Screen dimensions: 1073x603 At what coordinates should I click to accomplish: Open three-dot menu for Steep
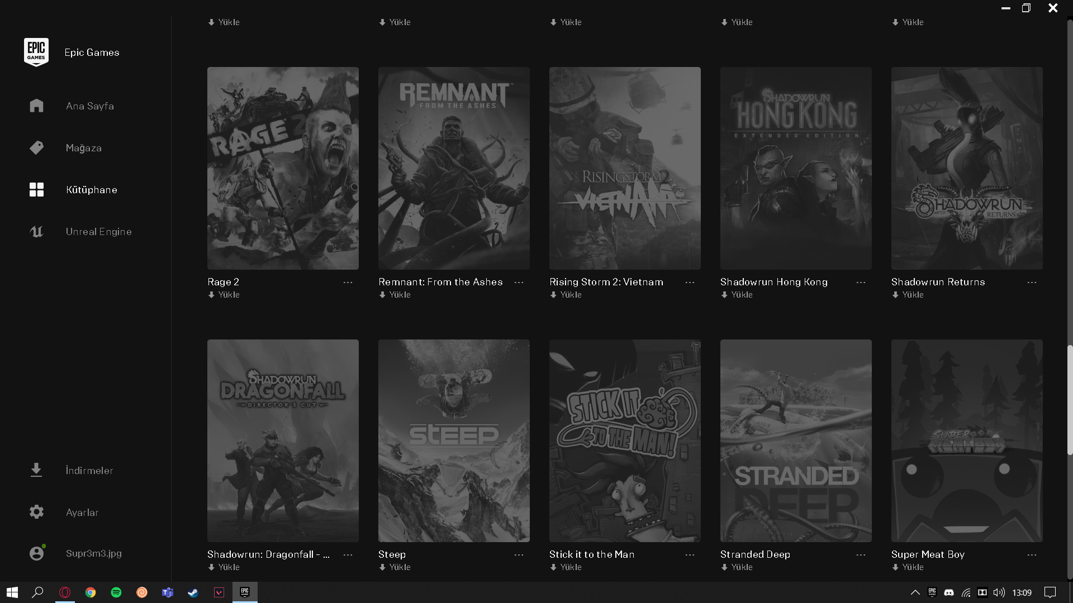pyautogui.click(x=519, y=555)
